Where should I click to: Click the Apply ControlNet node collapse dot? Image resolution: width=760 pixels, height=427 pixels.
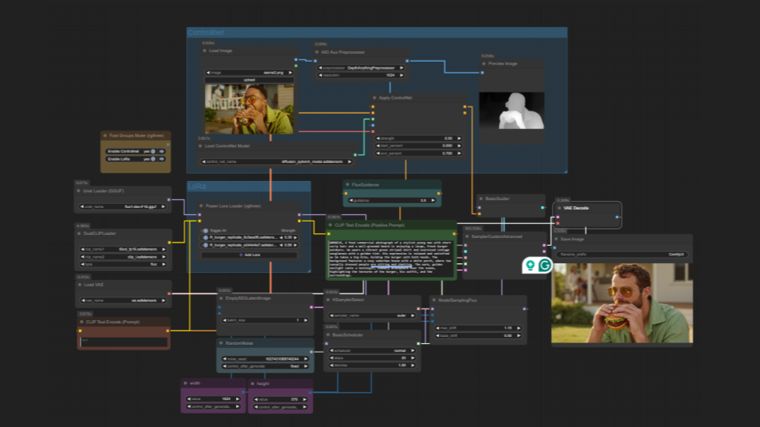374,98
